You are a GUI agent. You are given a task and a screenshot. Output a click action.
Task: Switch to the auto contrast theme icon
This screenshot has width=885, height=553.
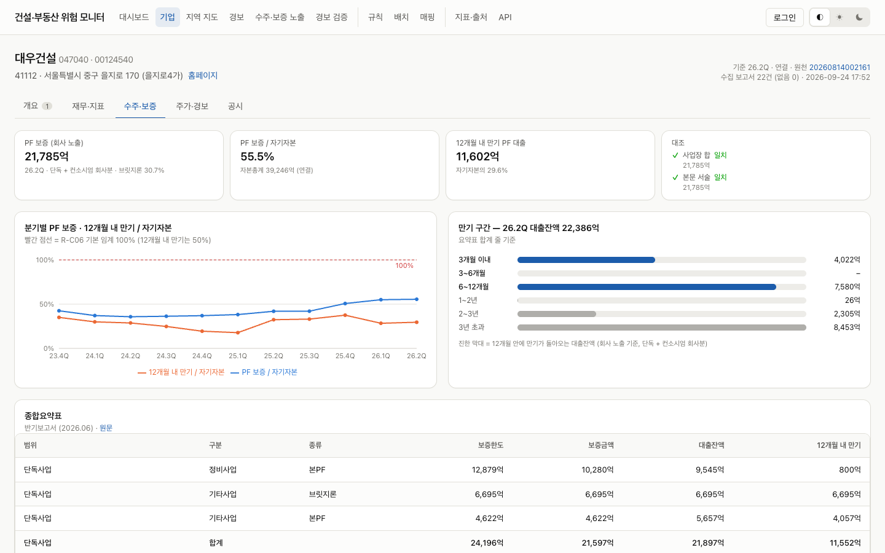[820, 17]
